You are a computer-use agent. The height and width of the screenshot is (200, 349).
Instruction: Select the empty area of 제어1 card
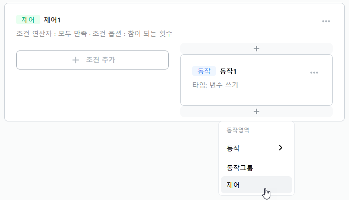pyautogui.click(x=92, y=96)
